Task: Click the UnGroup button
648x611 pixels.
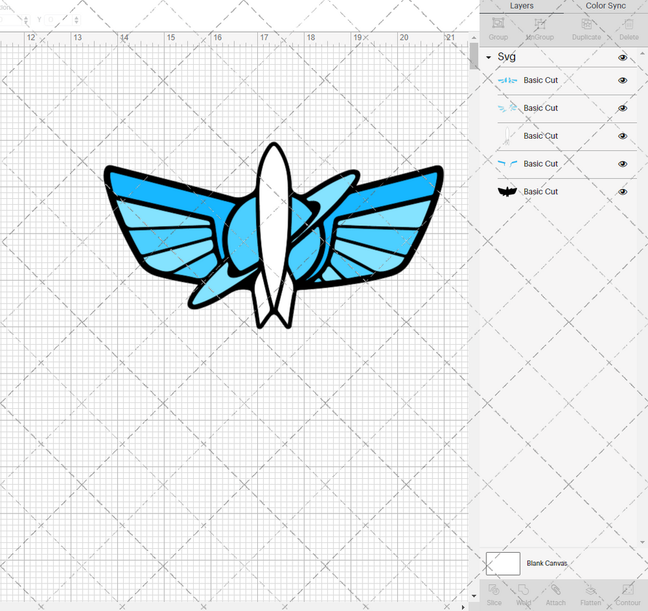Action: coord(539,27)
